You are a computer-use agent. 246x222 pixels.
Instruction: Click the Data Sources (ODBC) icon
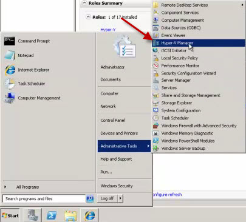click(155, 28)
